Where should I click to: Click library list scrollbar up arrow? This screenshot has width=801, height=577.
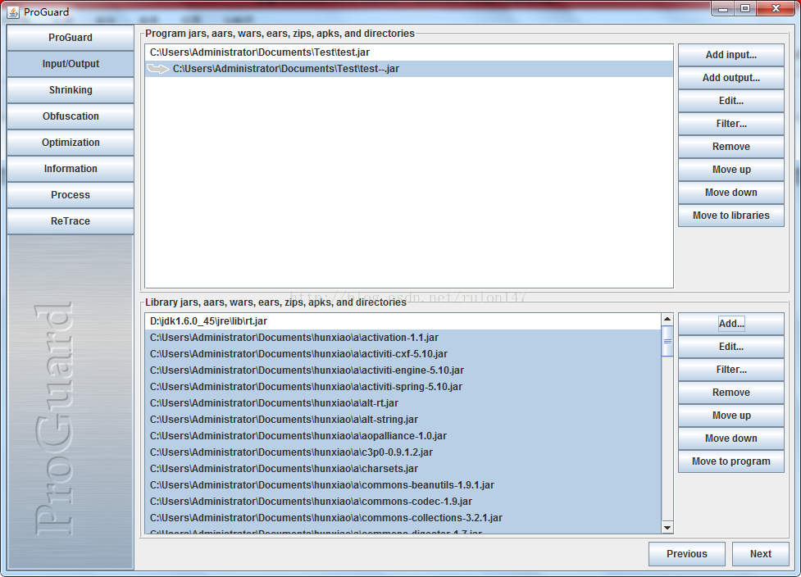667,319
